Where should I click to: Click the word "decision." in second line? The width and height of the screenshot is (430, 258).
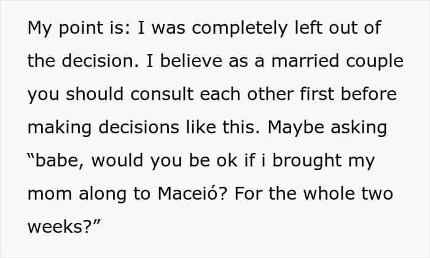(x=100, y=61)
